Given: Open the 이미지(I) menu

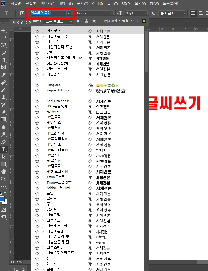Looking at the screenshot, I should tap(47, 3).
